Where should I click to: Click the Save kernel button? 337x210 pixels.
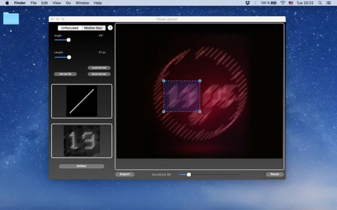click(x=99, y=74)
